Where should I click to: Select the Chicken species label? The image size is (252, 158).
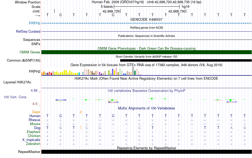point(34,136)
